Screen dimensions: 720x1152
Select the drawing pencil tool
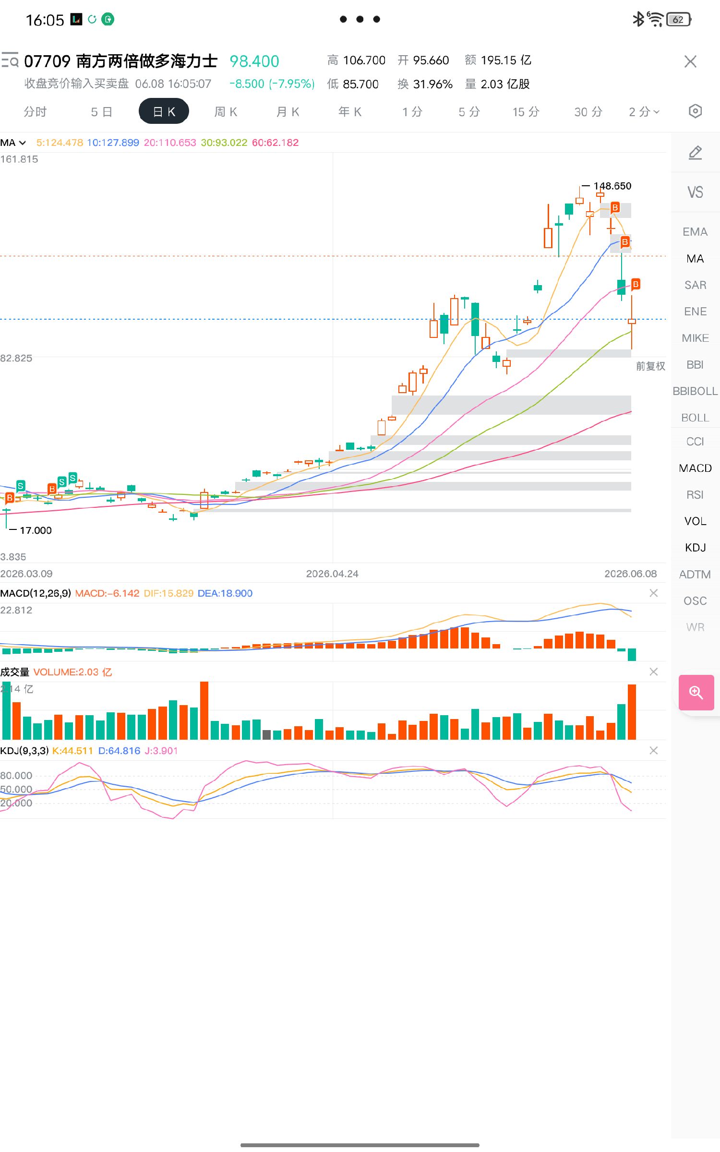(695, 153)
